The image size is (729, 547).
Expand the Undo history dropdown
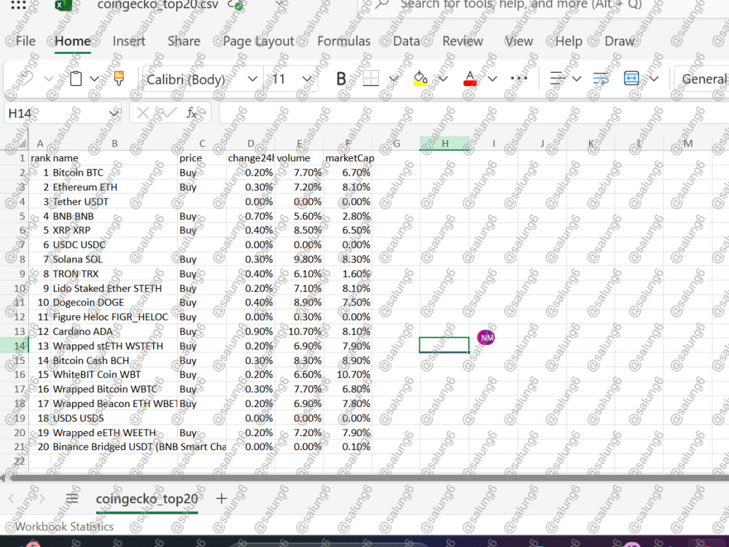coord(48,79)
